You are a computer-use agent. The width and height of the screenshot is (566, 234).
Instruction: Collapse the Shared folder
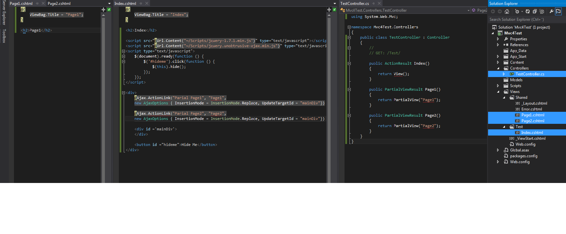tap(504, 97)
